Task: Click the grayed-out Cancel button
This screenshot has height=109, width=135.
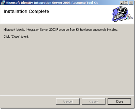Action: pos(68,102)
